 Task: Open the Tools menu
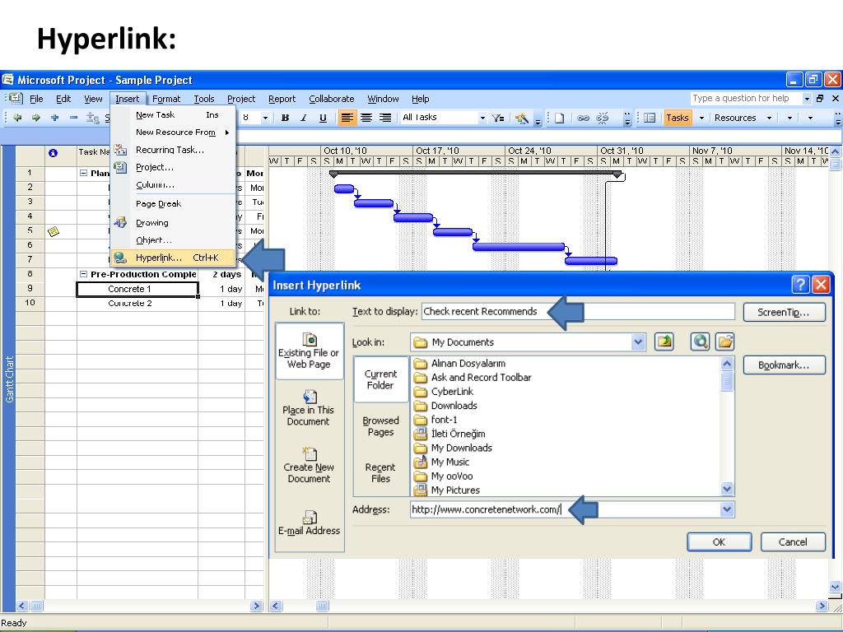(204, 99)
